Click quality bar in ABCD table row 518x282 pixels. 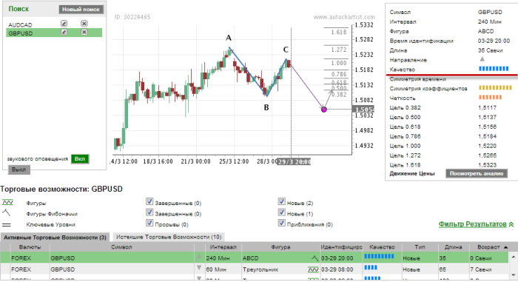point(379,256)
